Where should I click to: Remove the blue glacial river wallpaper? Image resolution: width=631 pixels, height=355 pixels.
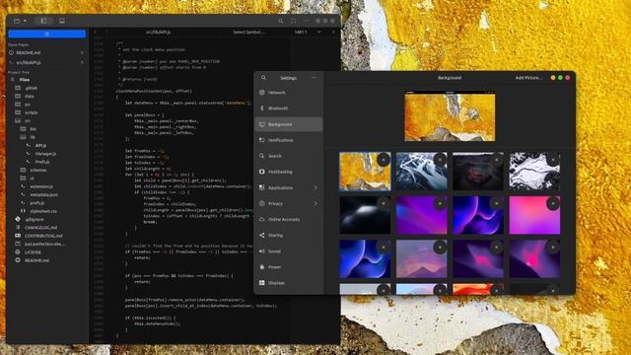[441, 160]
